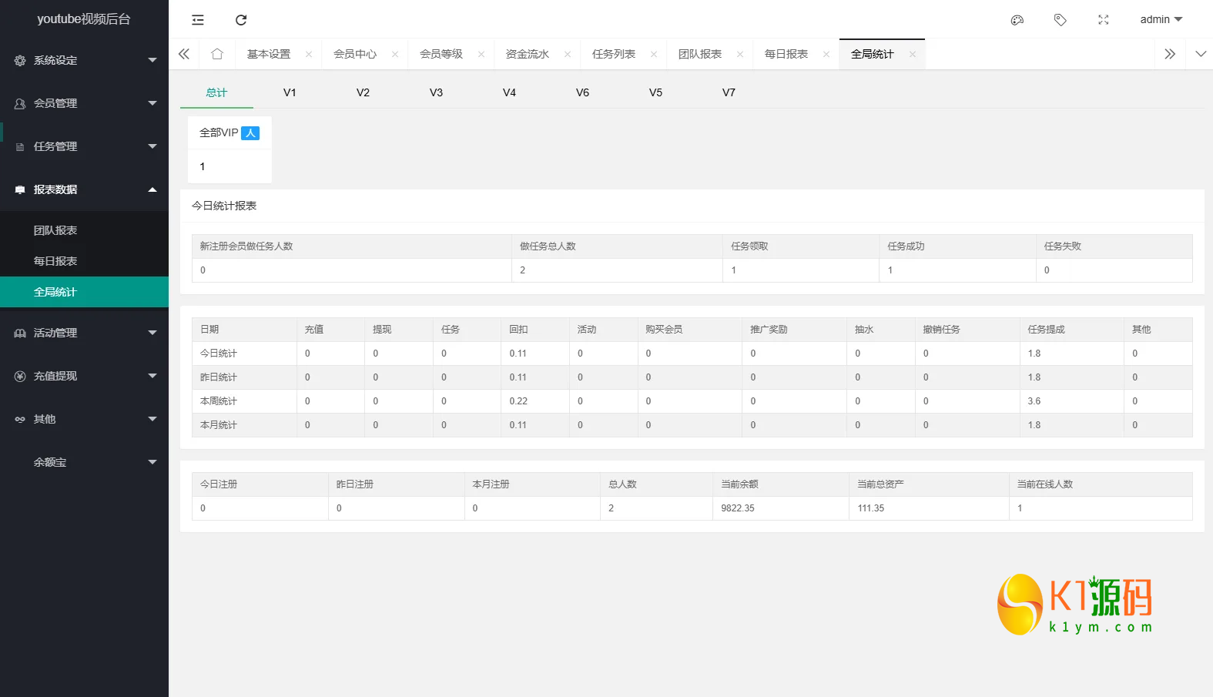This screenshot has width=1213, height=697.
Task: Click the blue 人 badge on 全部VIP card
Action: pos(250,133)
